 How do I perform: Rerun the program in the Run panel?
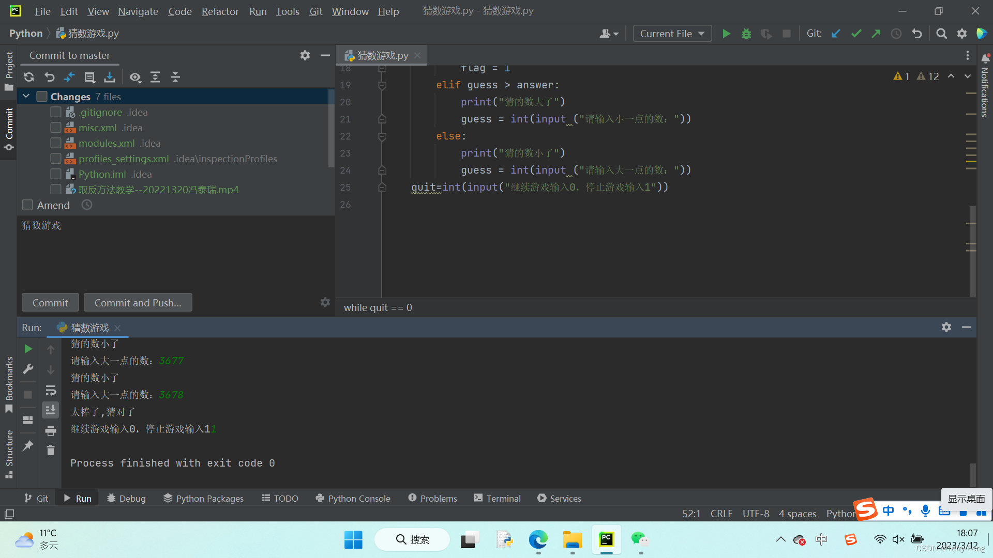tap(28, 349)
